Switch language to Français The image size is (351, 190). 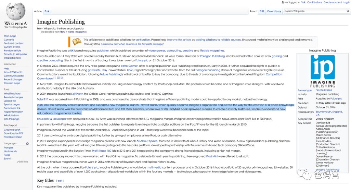point(8,148)
